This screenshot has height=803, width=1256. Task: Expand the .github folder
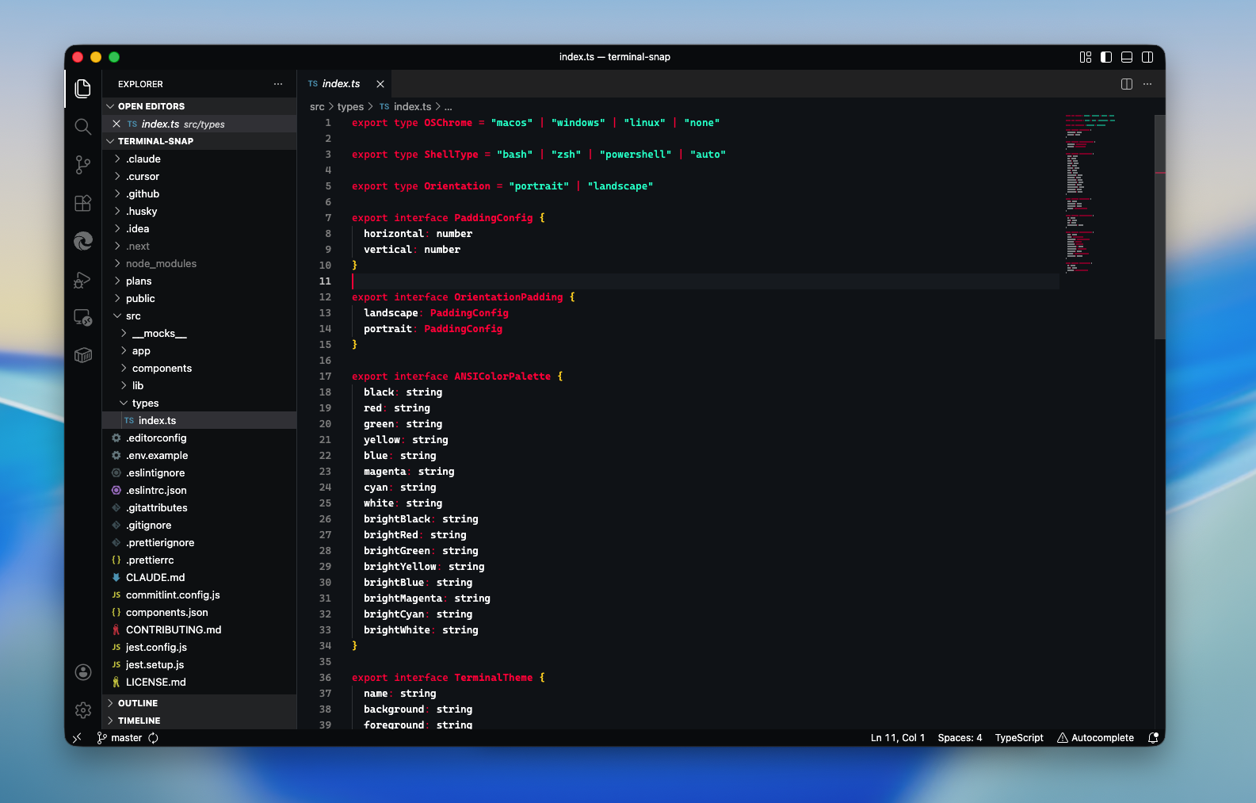point(200,194)
